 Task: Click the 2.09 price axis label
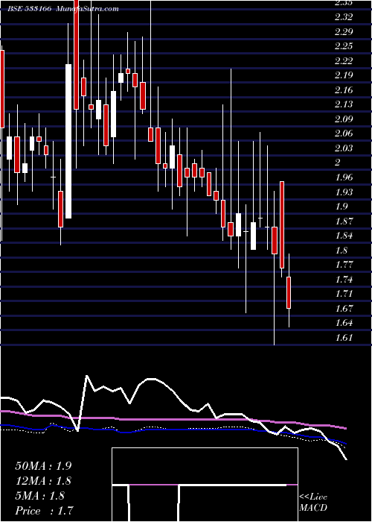(344, 119)
